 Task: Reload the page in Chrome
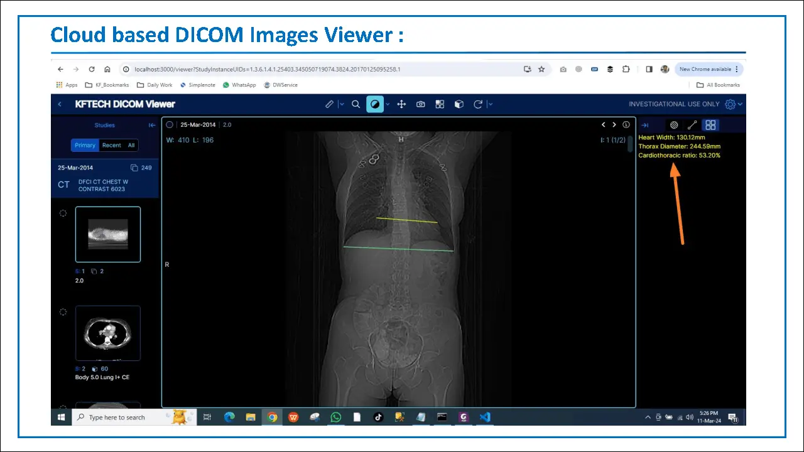pyautogui.click(x=92, y=69)
